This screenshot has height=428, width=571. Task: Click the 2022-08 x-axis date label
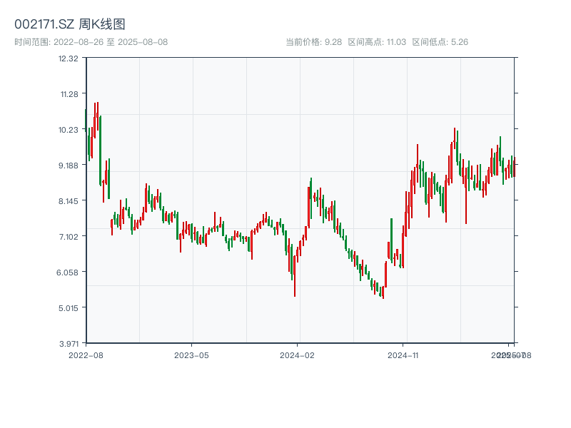(86, 355)
